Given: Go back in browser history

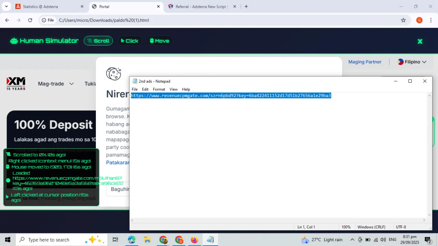Looking at the screenshot, I should click(x=7, y=20).
